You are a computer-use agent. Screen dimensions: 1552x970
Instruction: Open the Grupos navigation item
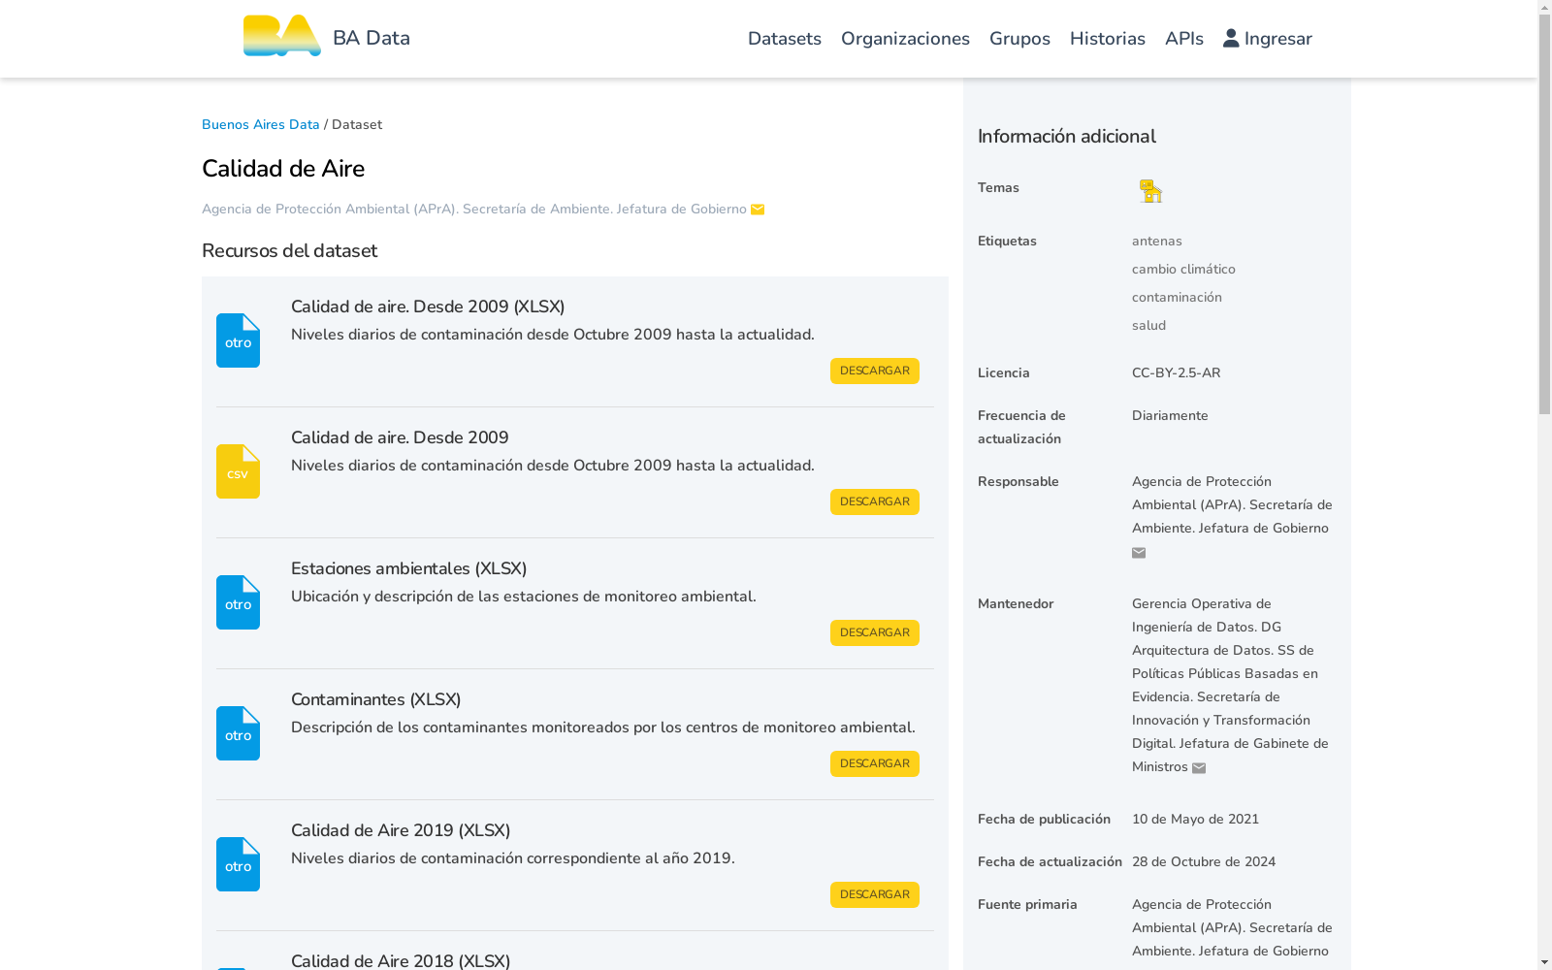1019,39
